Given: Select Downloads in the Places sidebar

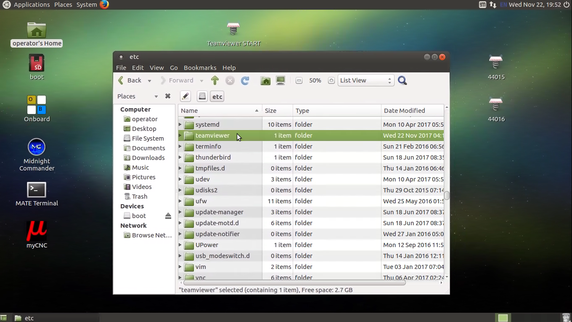Looking at the screenshot, I should [148, 158].
